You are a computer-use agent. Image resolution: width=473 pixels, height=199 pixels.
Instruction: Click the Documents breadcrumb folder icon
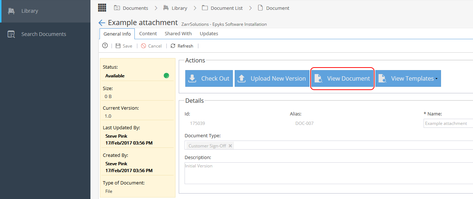(117, 8)
